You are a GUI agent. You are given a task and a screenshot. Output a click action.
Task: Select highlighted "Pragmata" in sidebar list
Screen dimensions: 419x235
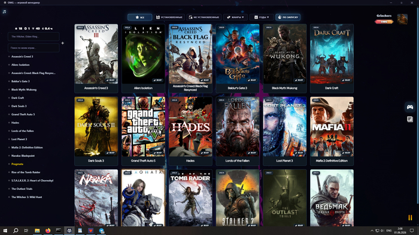click(x=17, y=164)
